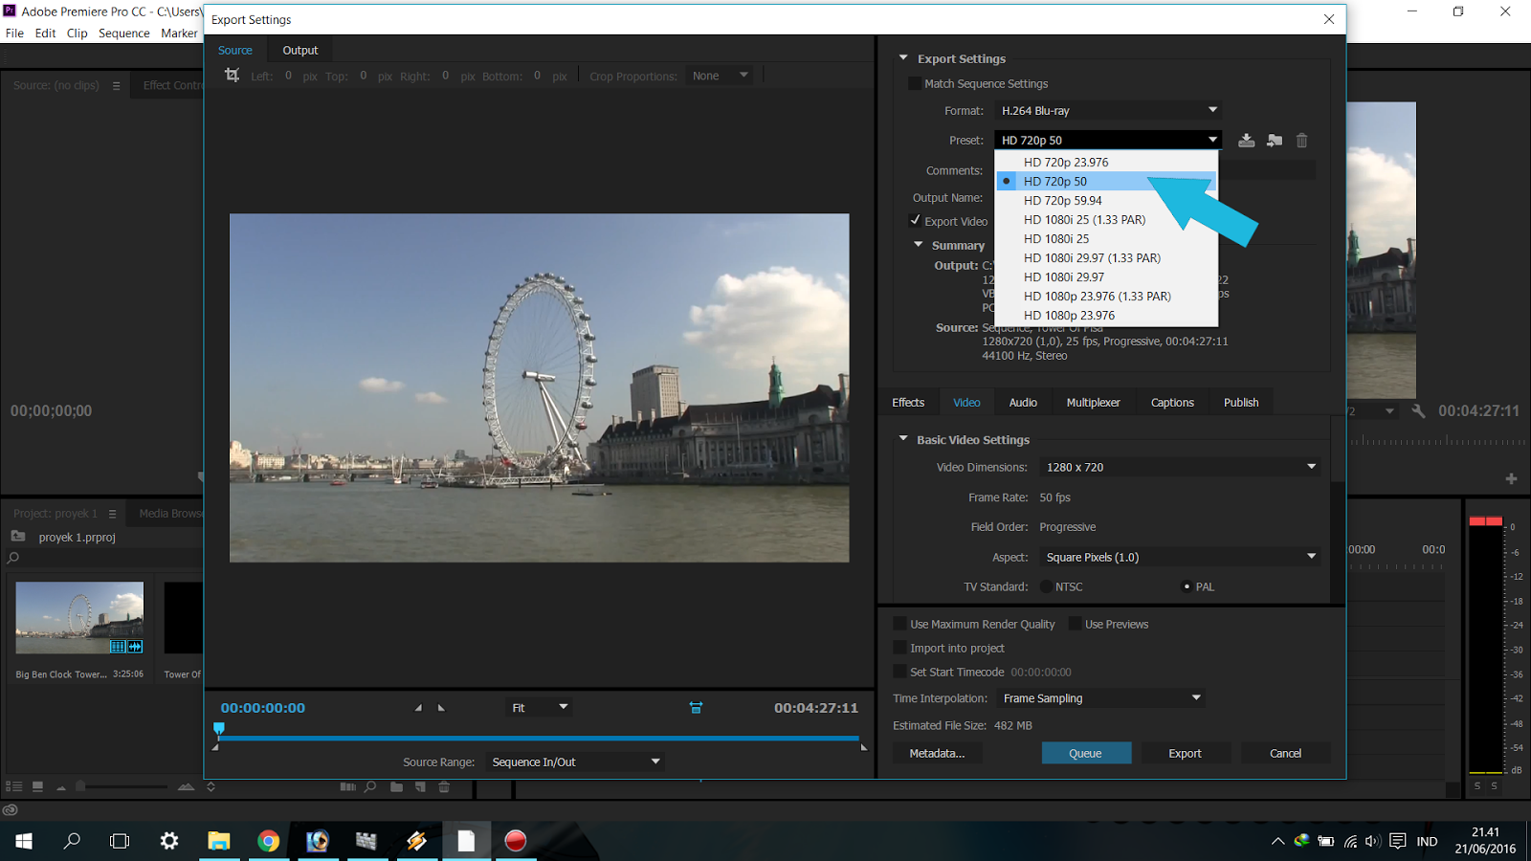Viewport: 1531px width, 861px height.
Task: Select the NTSC TV standard
Action: coord(1046,586)
